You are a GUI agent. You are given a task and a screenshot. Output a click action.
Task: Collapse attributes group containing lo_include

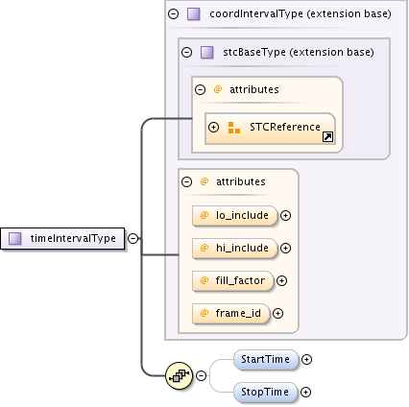coord(186,181)
